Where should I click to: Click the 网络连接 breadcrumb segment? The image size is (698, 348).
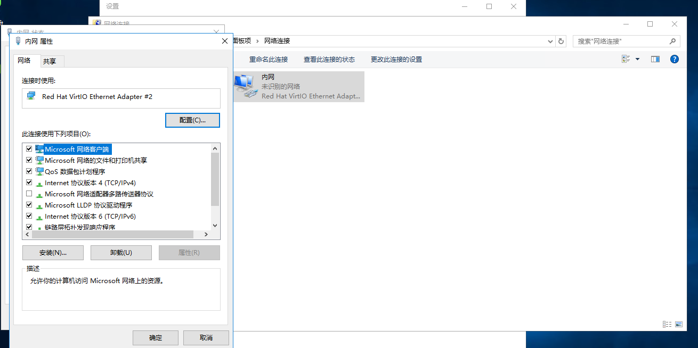pos(277,41)
